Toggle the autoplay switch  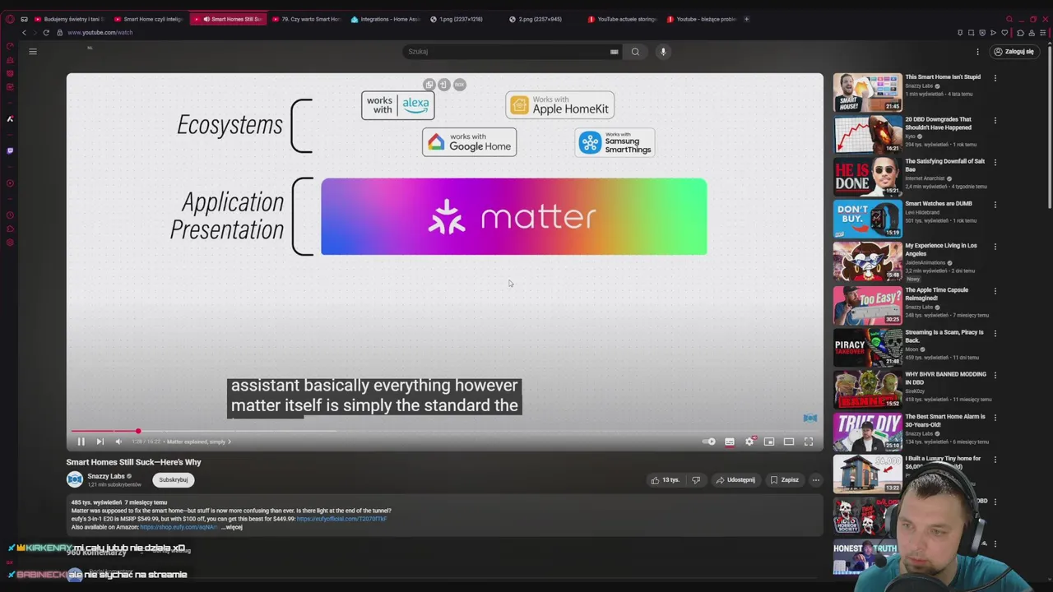[x=709, y=442]
